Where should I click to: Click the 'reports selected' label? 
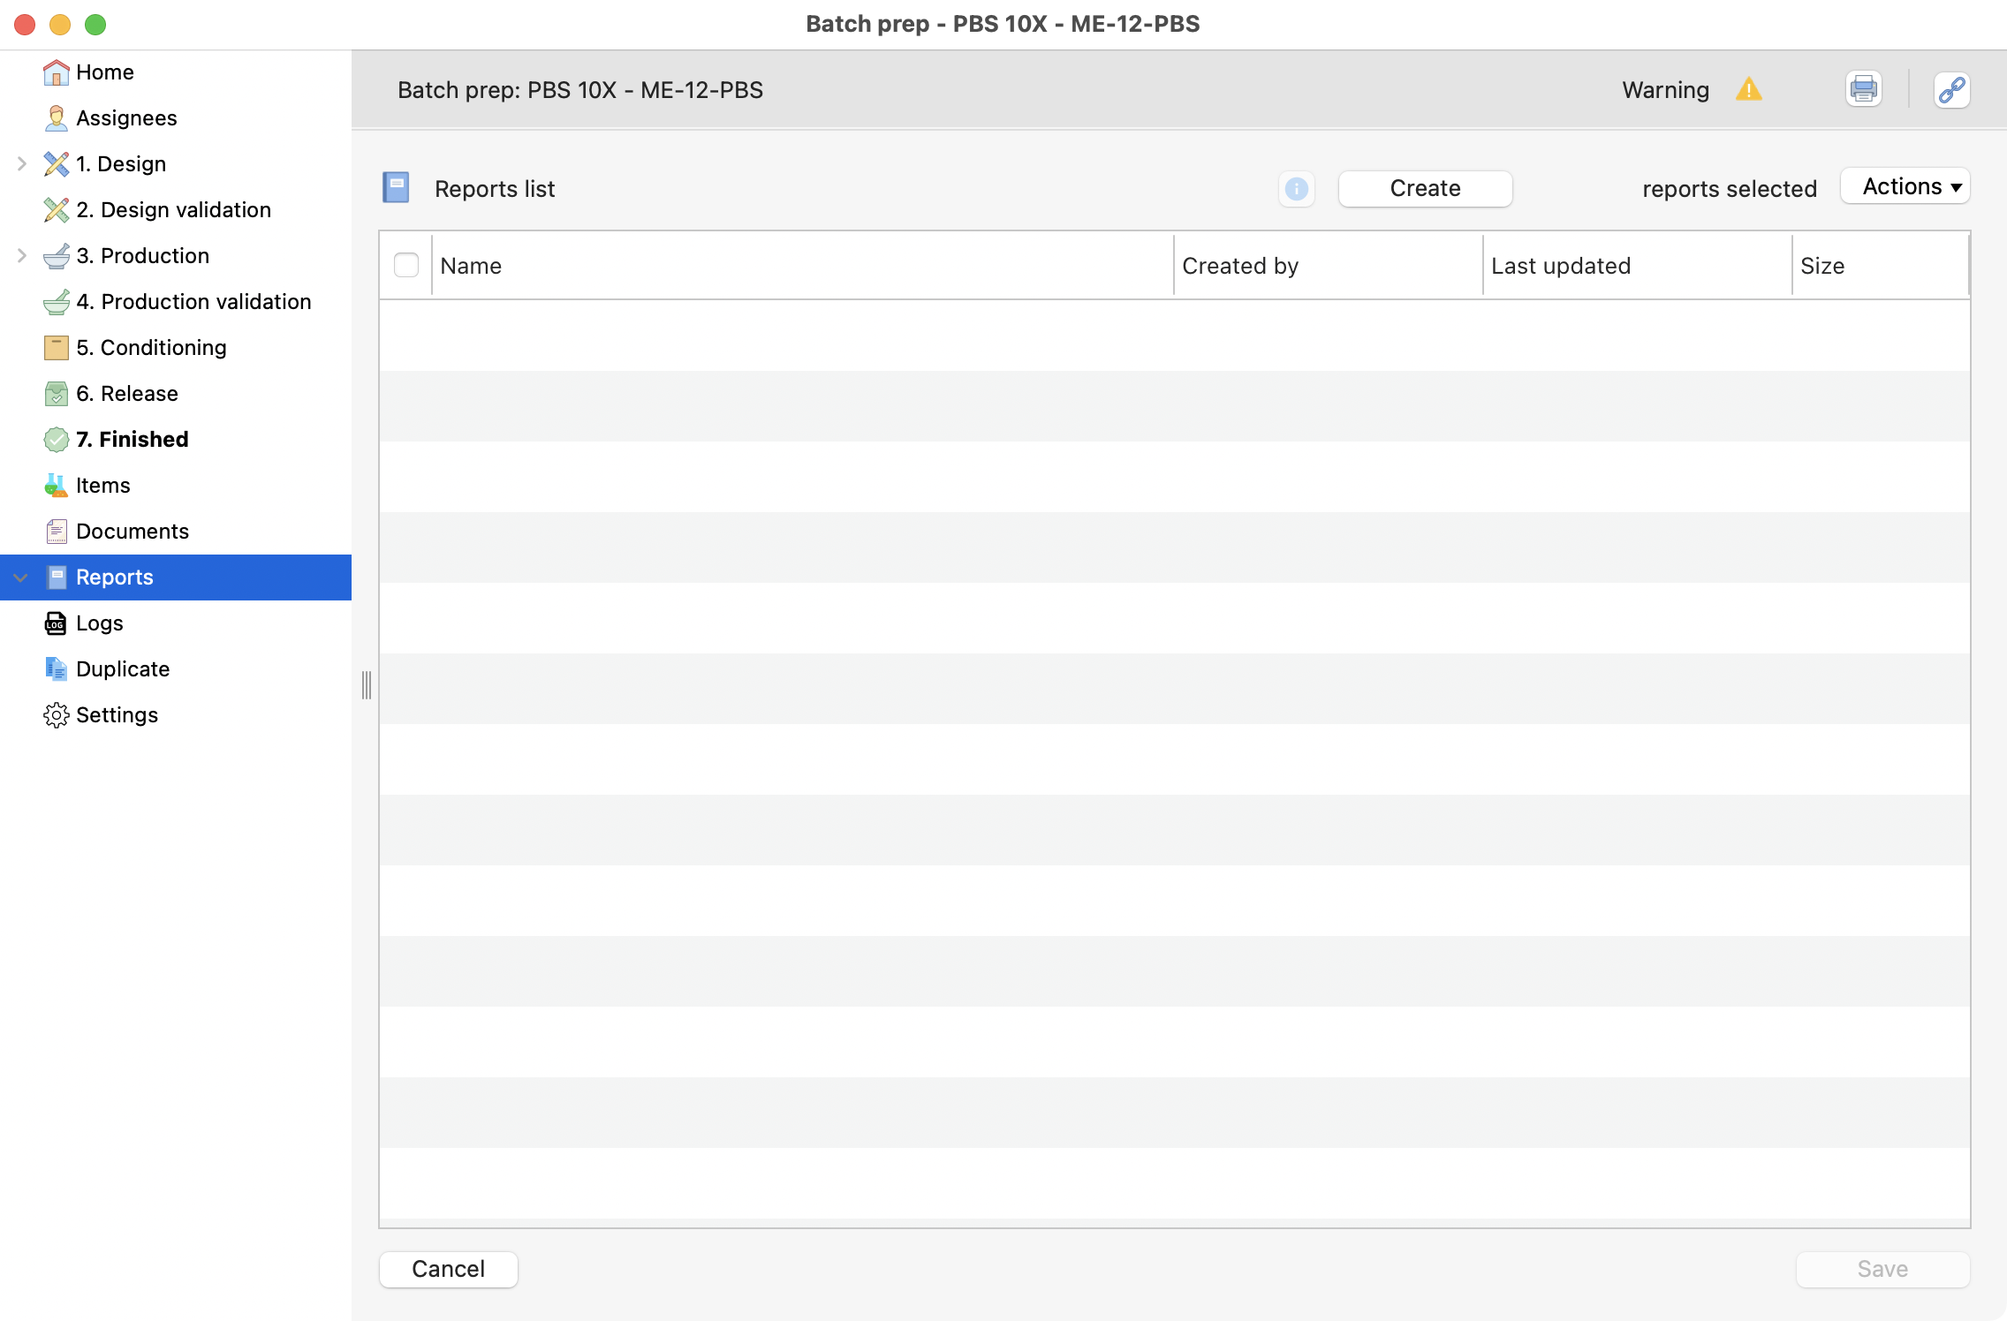tap(1729, 189)
